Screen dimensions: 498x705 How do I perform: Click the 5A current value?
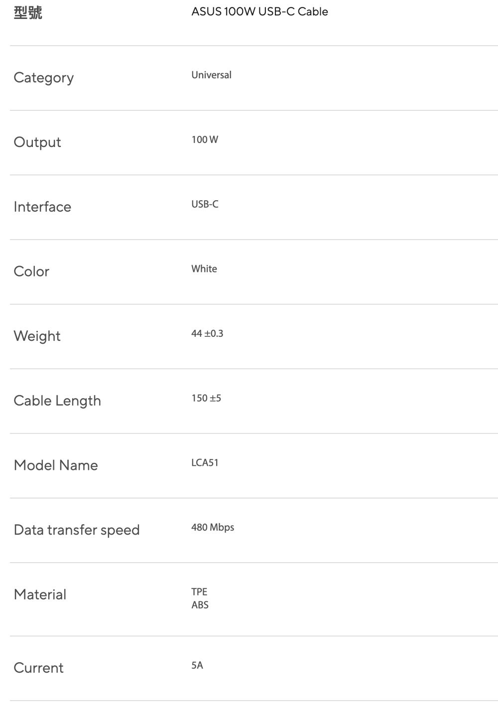pos(197,666)
